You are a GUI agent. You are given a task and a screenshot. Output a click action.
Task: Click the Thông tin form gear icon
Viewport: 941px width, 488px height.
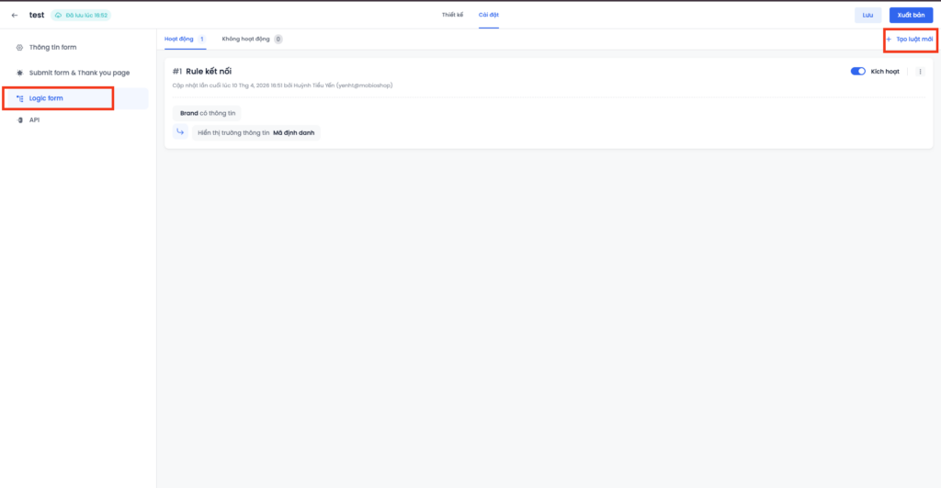20,47
